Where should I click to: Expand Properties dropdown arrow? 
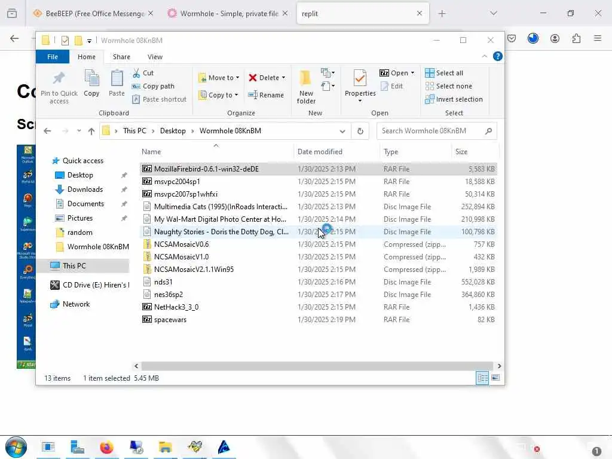pos(360,101)
